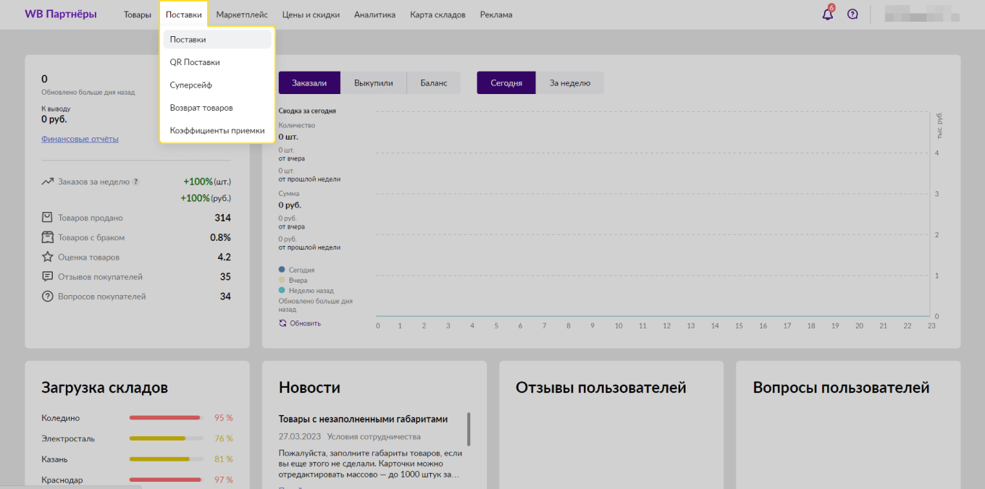Open the notification bell with red badge

point(827,13)
